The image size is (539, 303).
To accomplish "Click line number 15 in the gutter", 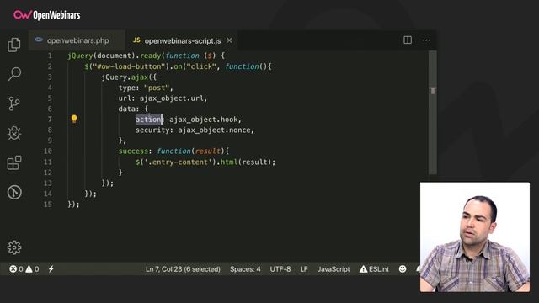I will (x=48, y=205).
